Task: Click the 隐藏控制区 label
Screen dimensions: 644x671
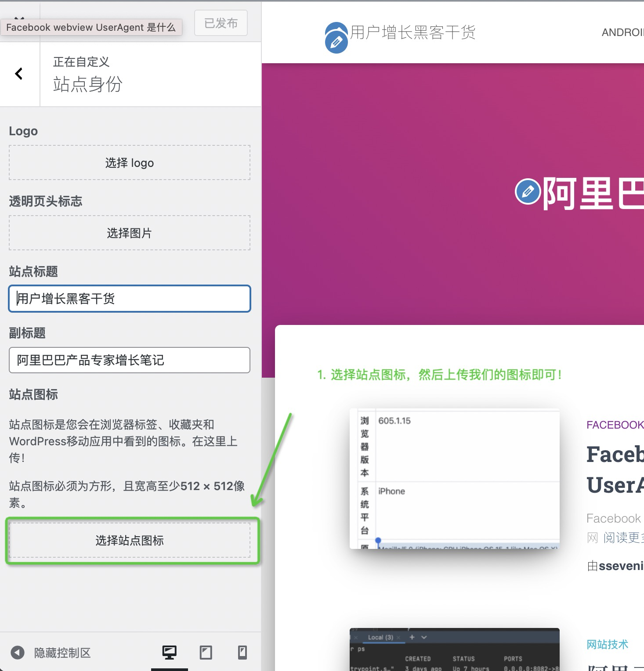Action: (62, 653)
